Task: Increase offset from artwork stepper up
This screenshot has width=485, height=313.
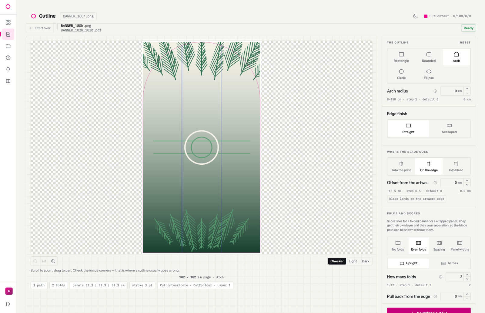Action: [467, 181]
